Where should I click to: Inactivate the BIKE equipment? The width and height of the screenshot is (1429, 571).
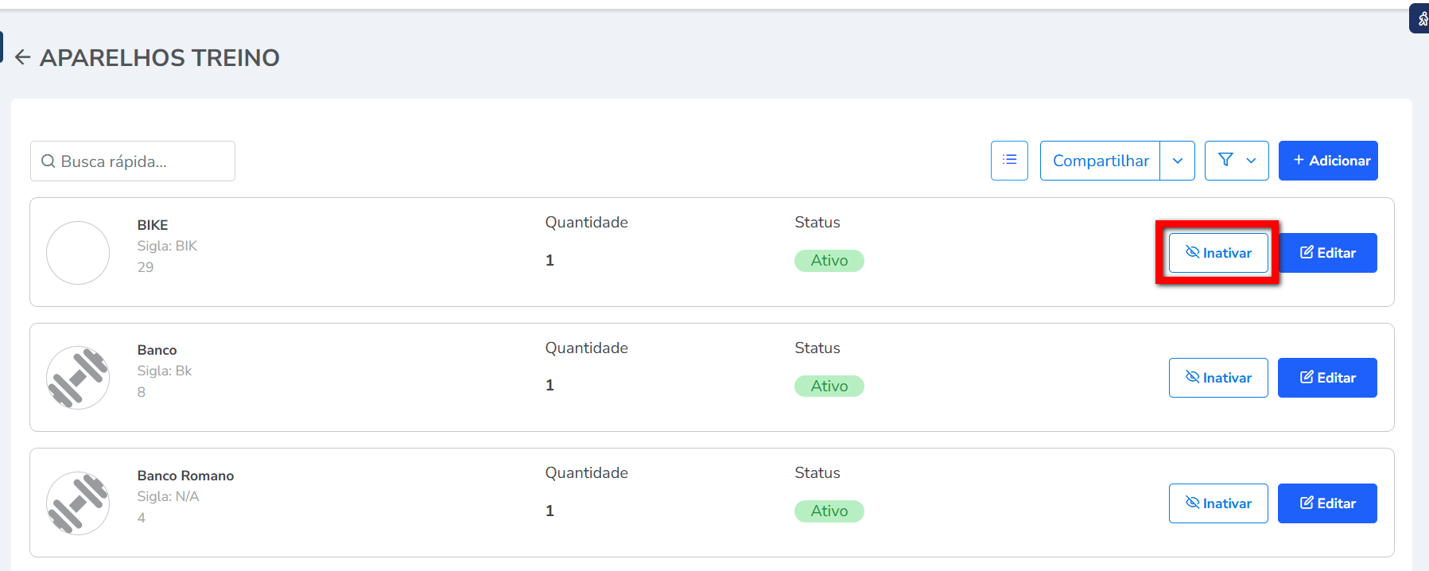point(1218,253)
